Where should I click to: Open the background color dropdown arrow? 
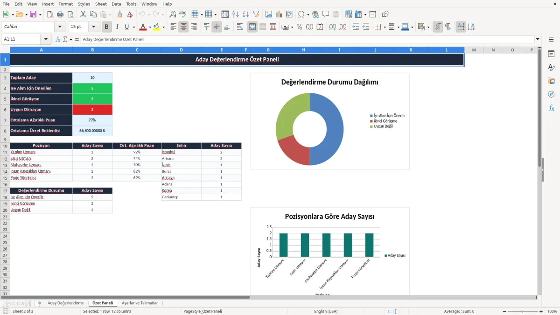coord(163,27)
